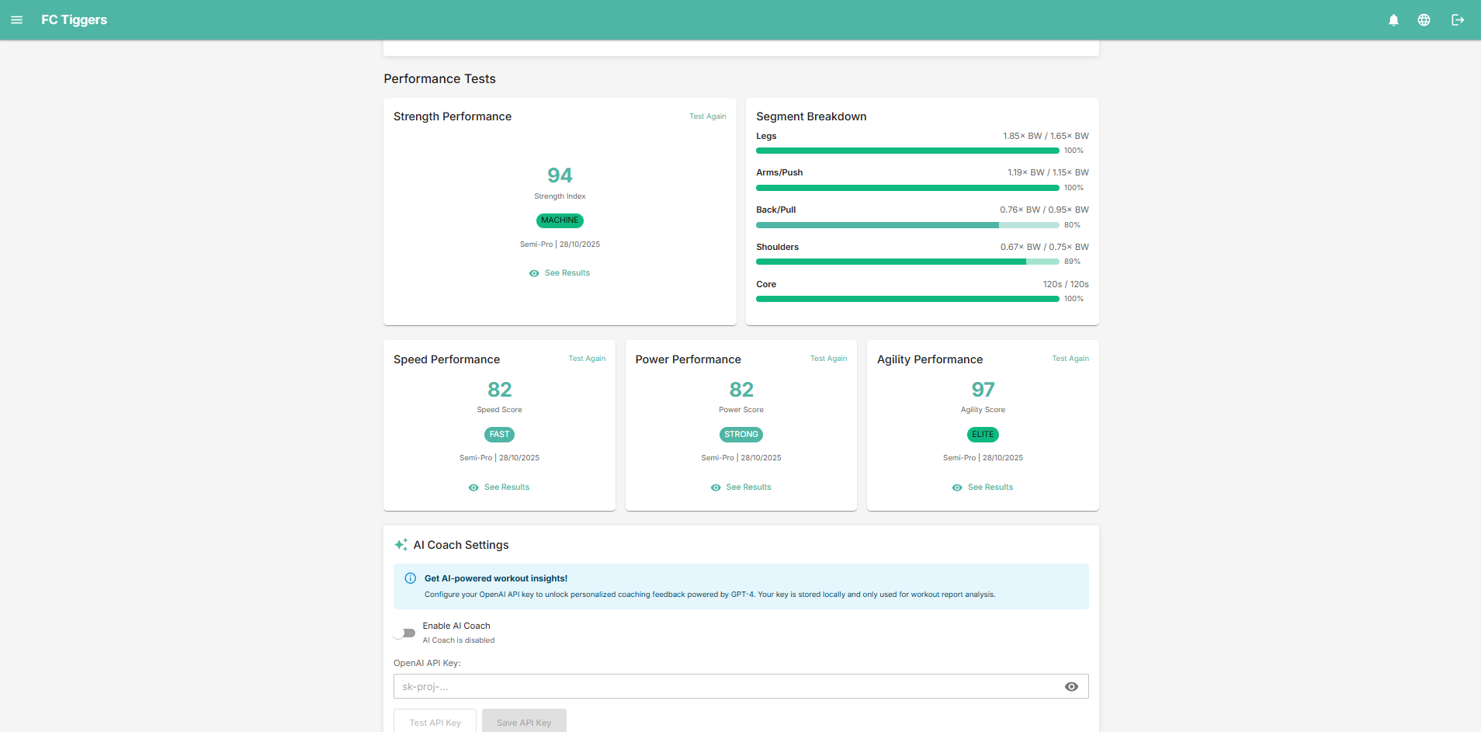Click the eye icon beside Speed See Results

pyautogui.click(x=473, y=487)
